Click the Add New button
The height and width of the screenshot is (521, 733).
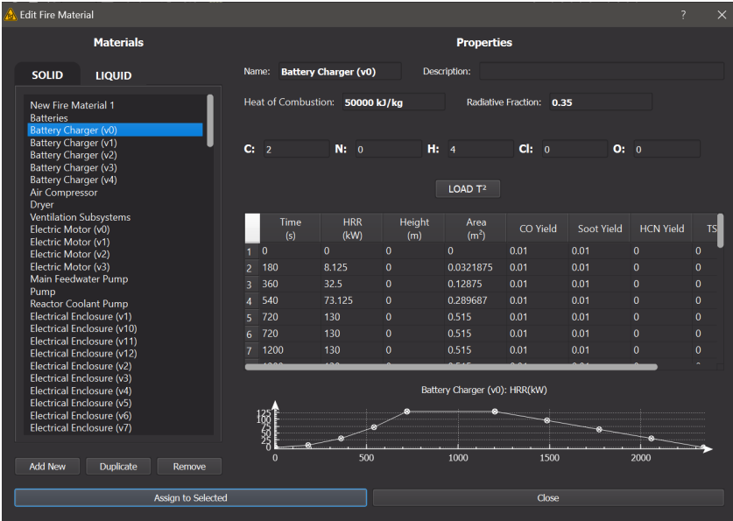pyautogui.click(x=47, y=466)
